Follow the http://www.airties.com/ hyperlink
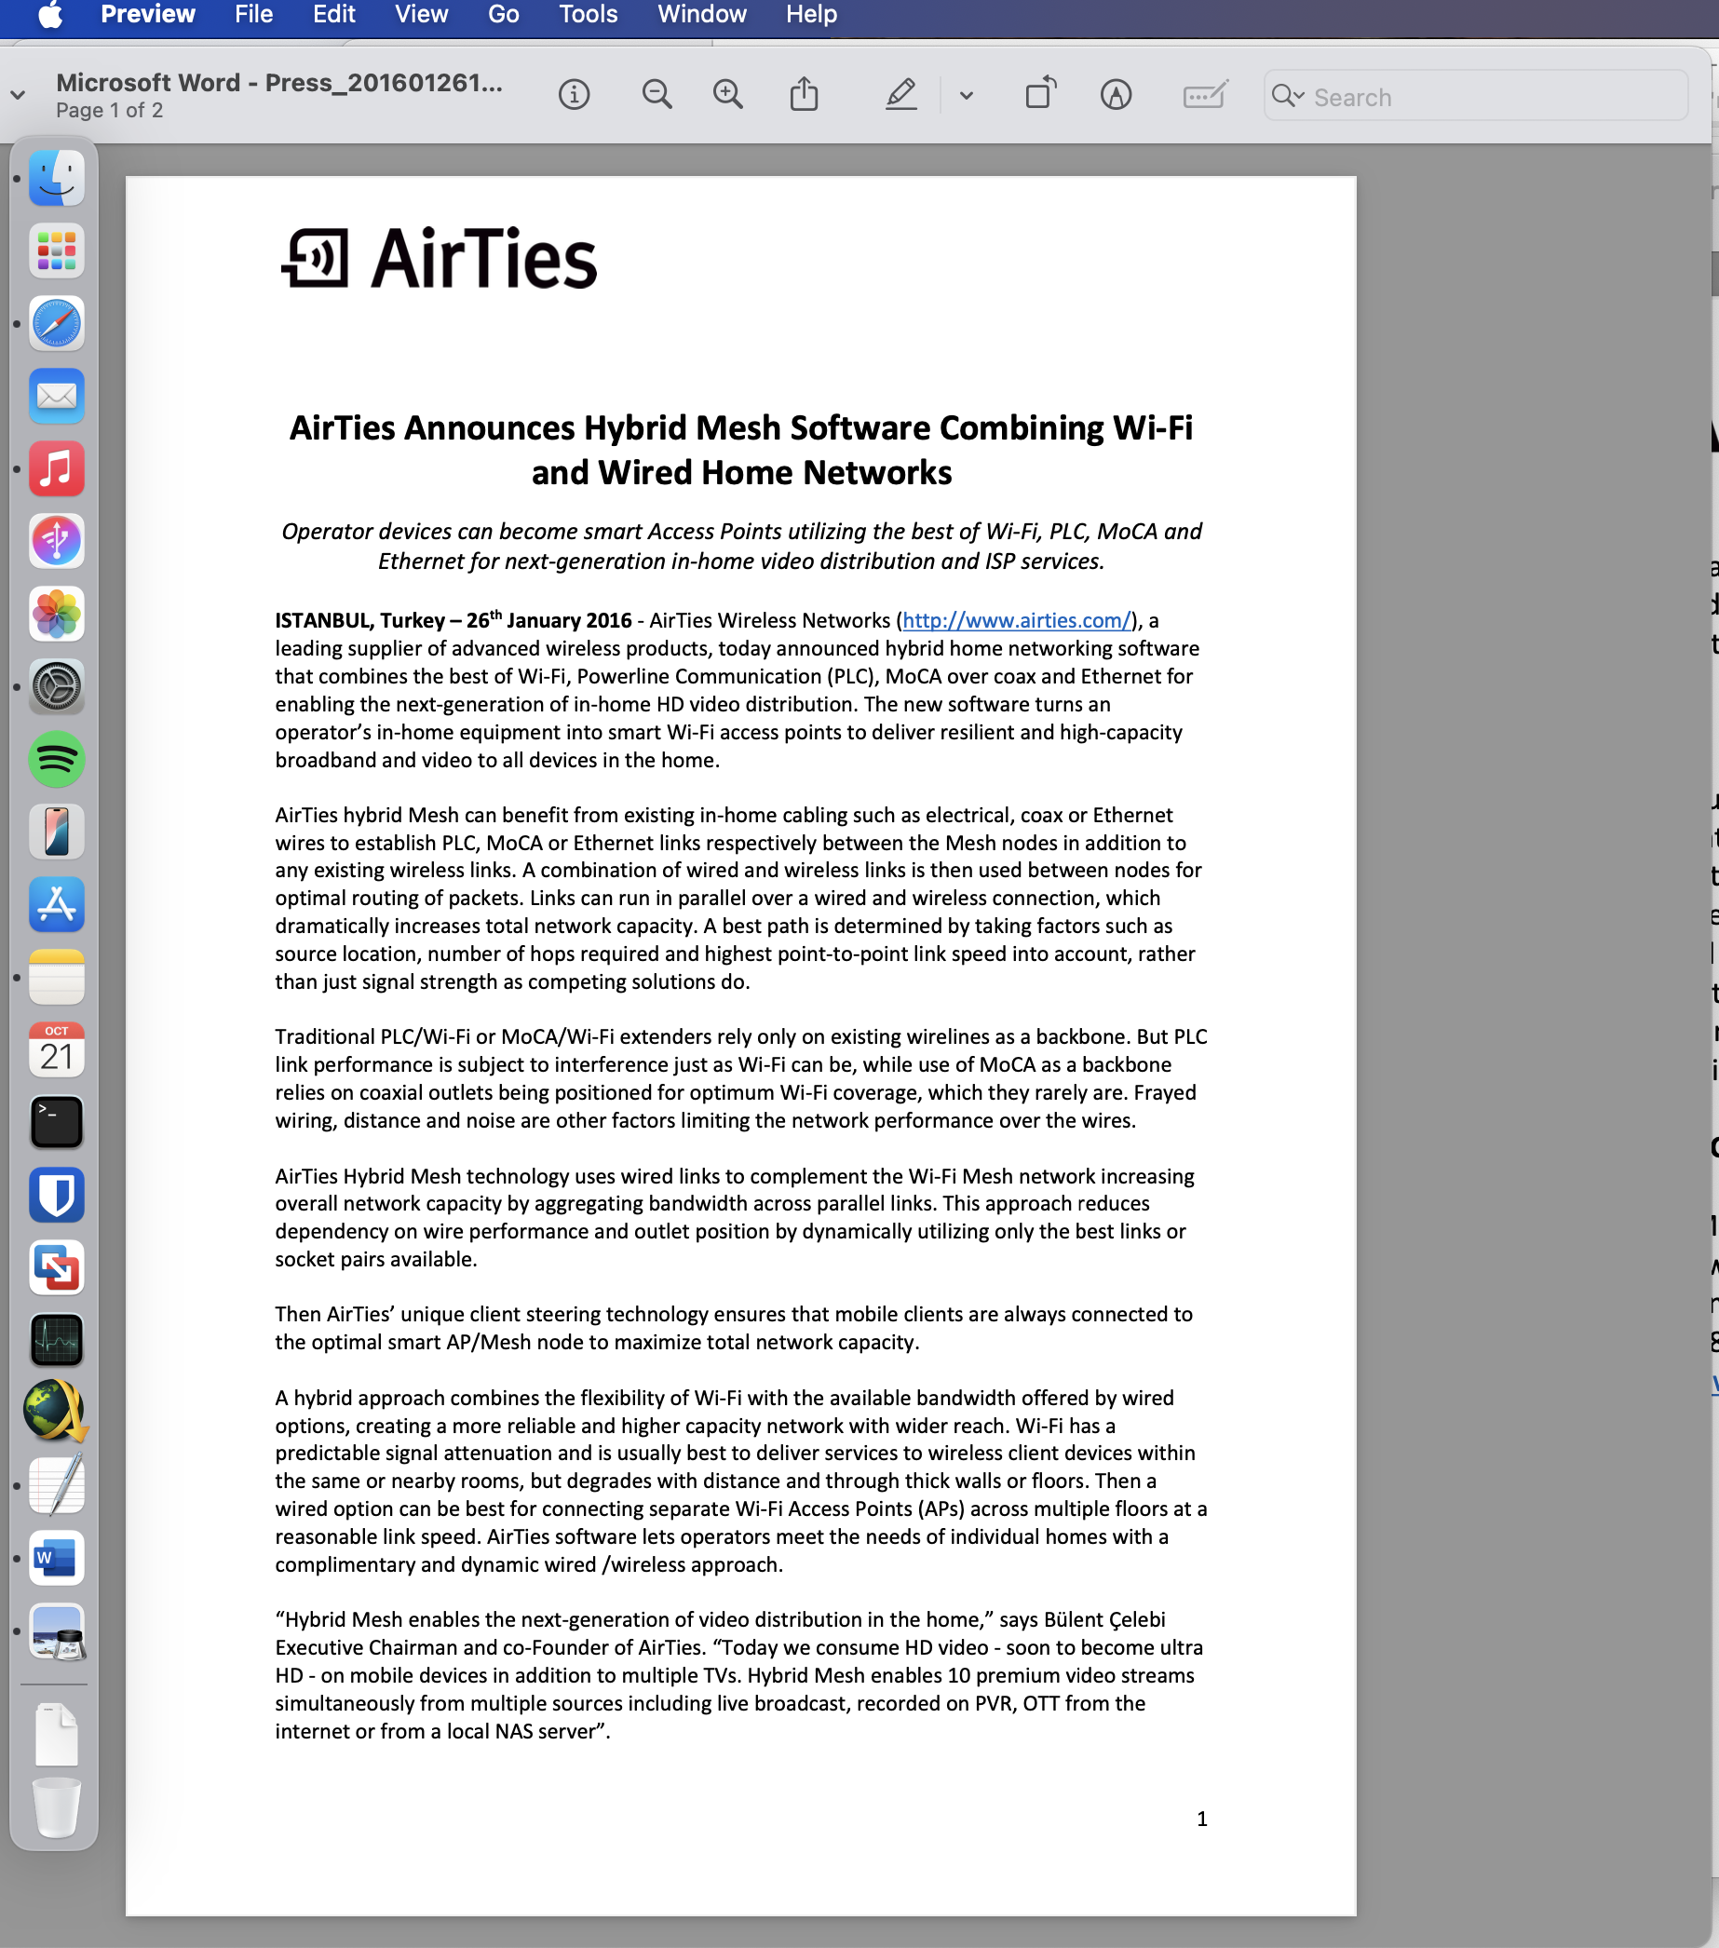The height and width of the screenshot is (1948, 1719). pyautogui.click(x=1016, y=620)
